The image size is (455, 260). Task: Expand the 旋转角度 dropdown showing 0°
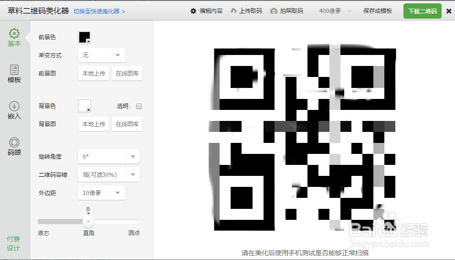109,156
